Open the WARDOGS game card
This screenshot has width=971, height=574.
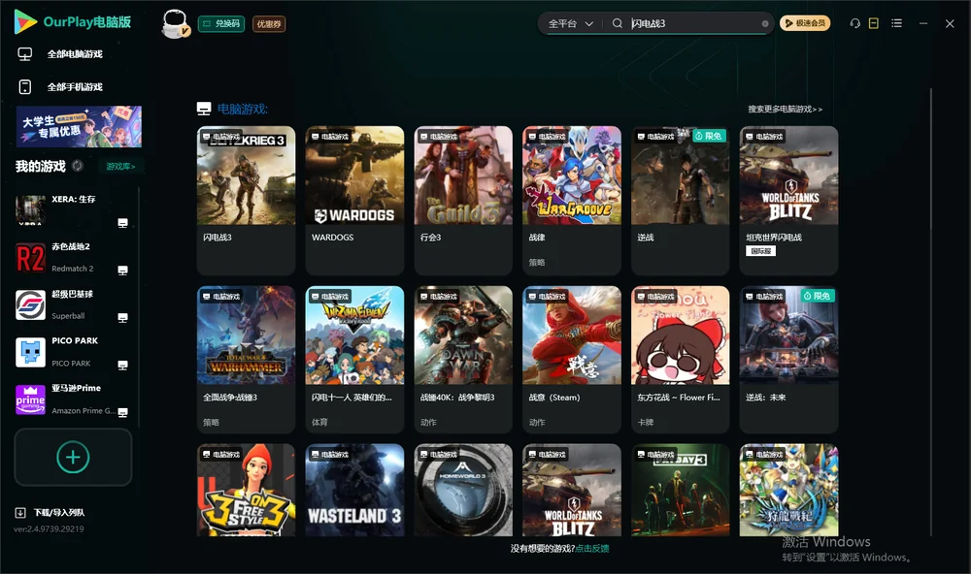(354, 201)
